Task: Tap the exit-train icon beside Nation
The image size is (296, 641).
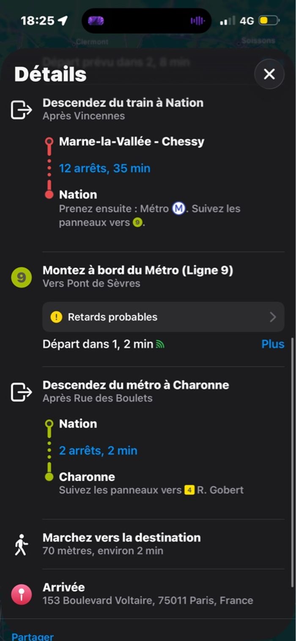Action: click(21, 110)
